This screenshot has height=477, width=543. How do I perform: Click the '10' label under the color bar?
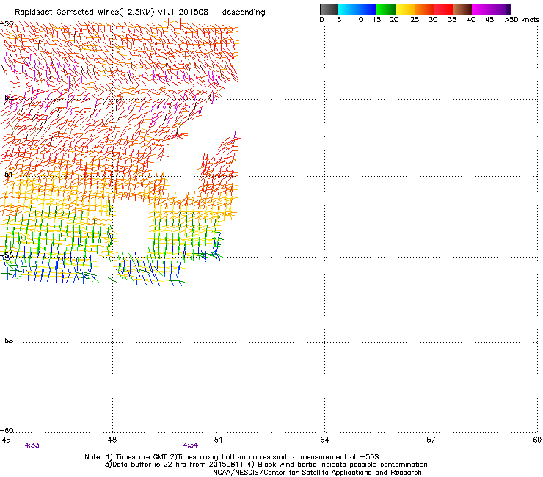359,20
